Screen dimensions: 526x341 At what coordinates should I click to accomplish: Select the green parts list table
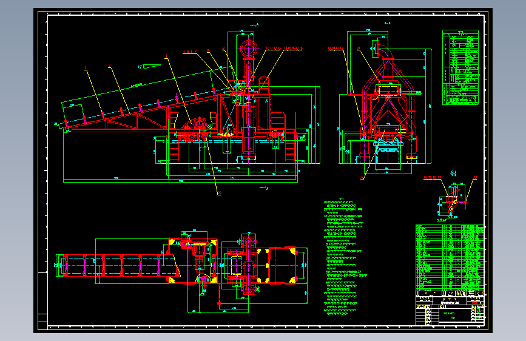450,257
